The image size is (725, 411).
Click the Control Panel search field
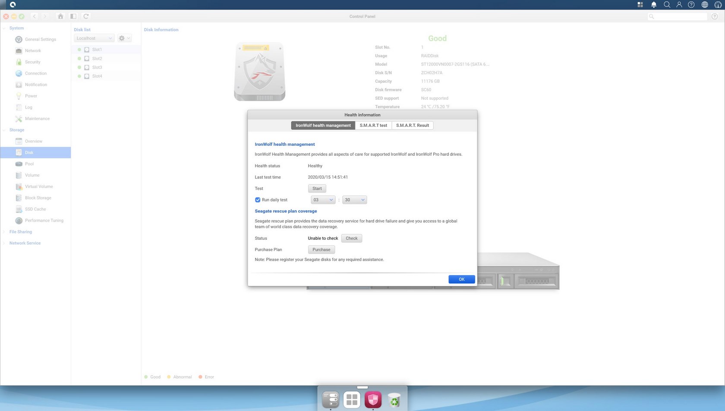(678, 16)
